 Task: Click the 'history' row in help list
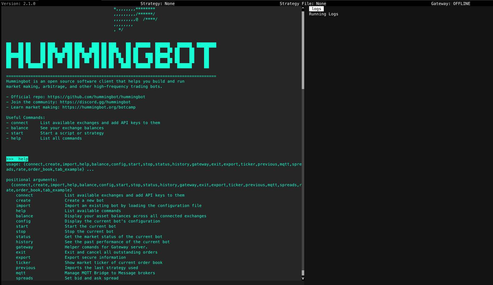(93, 242)
